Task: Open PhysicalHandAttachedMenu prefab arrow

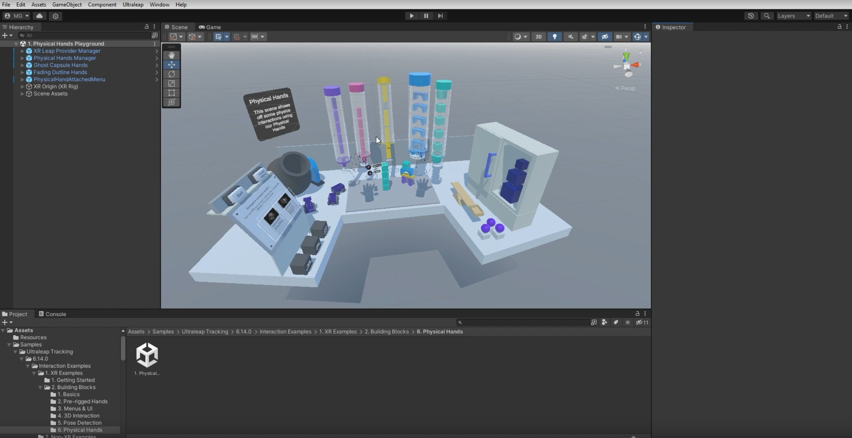Action: 157,79
